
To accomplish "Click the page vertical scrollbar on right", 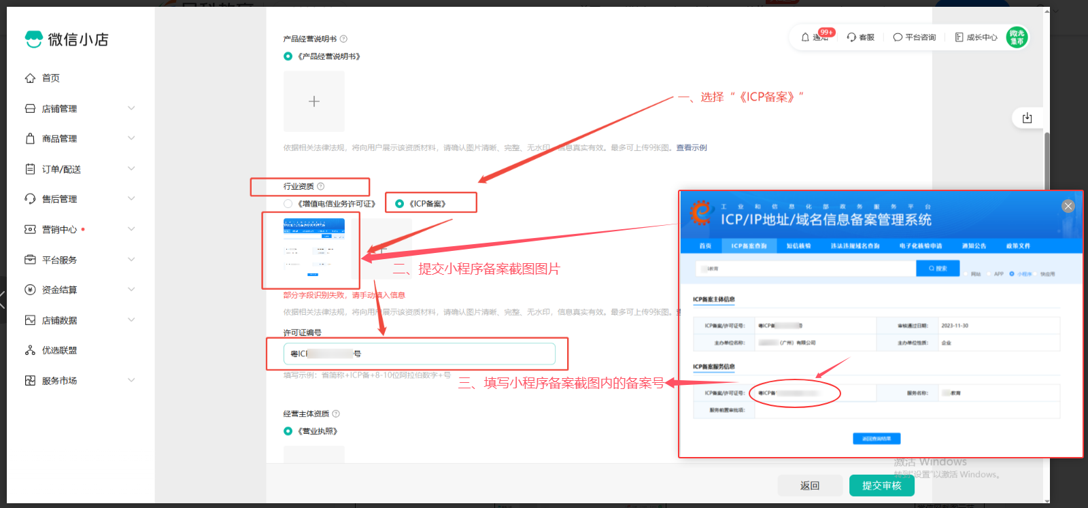I will pyautogui.click(x=1047, y=163).
